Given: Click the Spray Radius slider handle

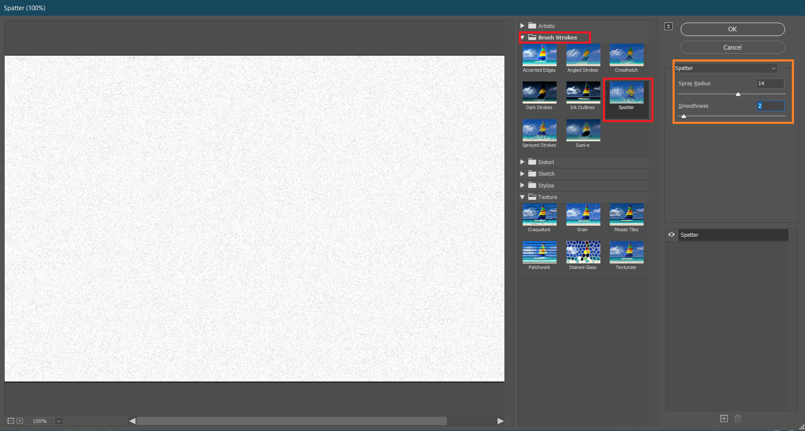Looking at the screenshot, I should tap(738, 94).
